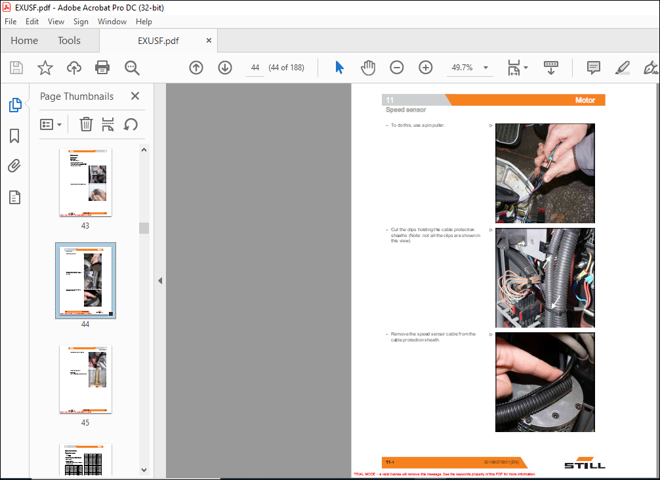Image resolution: width=660 pixels, height=480 pixels.
Task: Bookmark file with the star icon
Action: click(45, 68)
